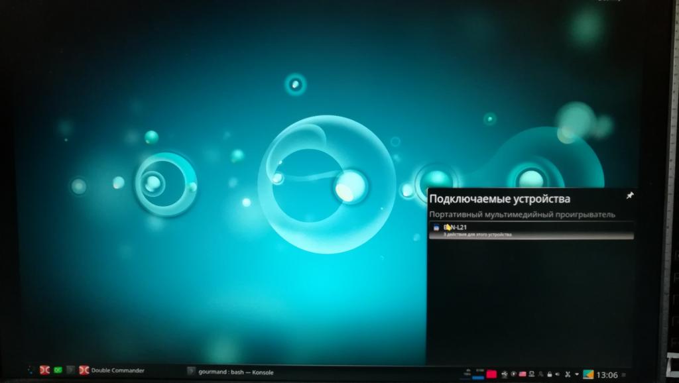Switch to the 'gourmand : bash — Konsole' task
The height and width of the screenshot is (383, 679).
(231, 372)
